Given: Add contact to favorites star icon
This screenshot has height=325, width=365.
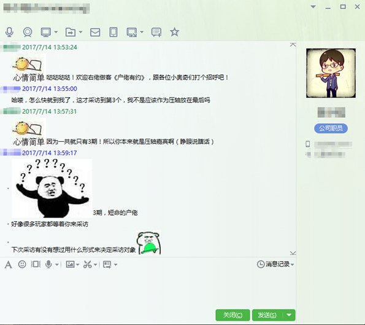Looking at the screenshot, I should pos(175,32).
